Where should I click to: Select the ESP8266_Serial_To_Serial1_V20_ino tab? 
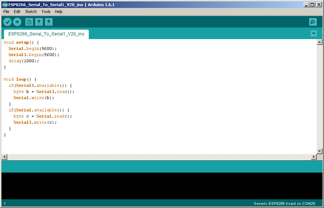point(46,34)
